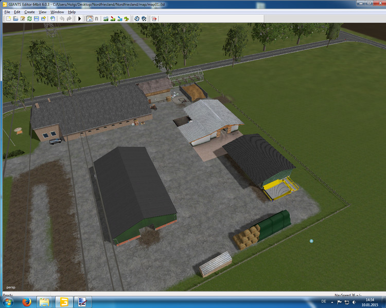Redo the action via toolbar arrow

(69, 18)
